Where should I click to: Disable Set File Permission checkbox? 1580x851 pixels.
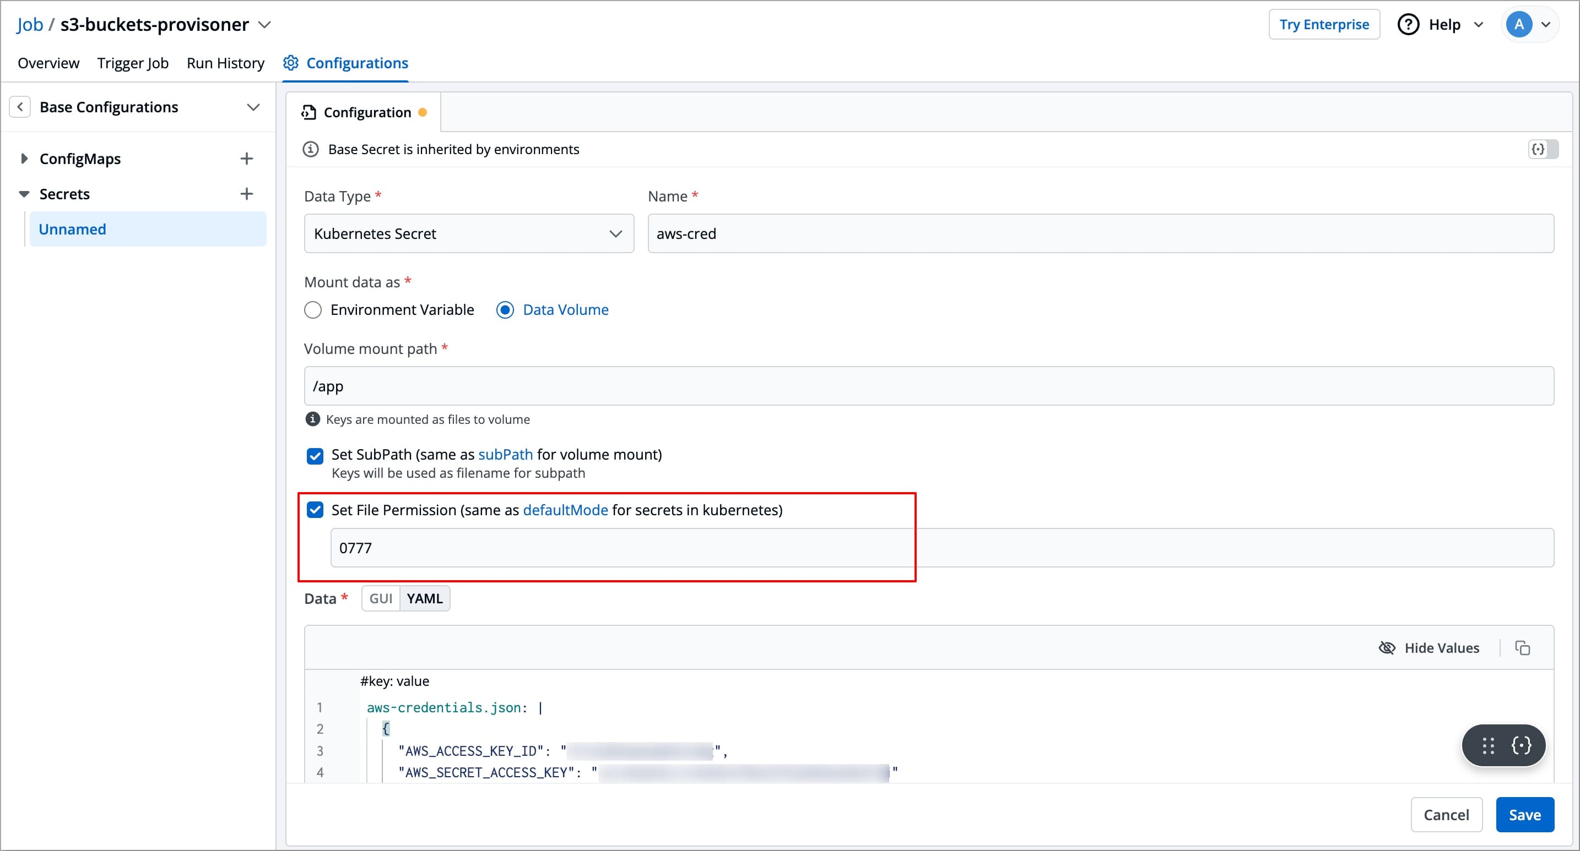click(x=315, y=509)
